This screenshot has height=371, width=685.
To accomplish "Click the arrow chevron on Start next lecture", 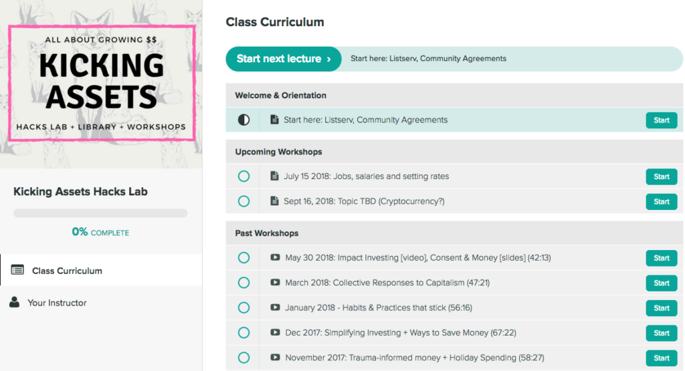I will click(x=329, y=59).
